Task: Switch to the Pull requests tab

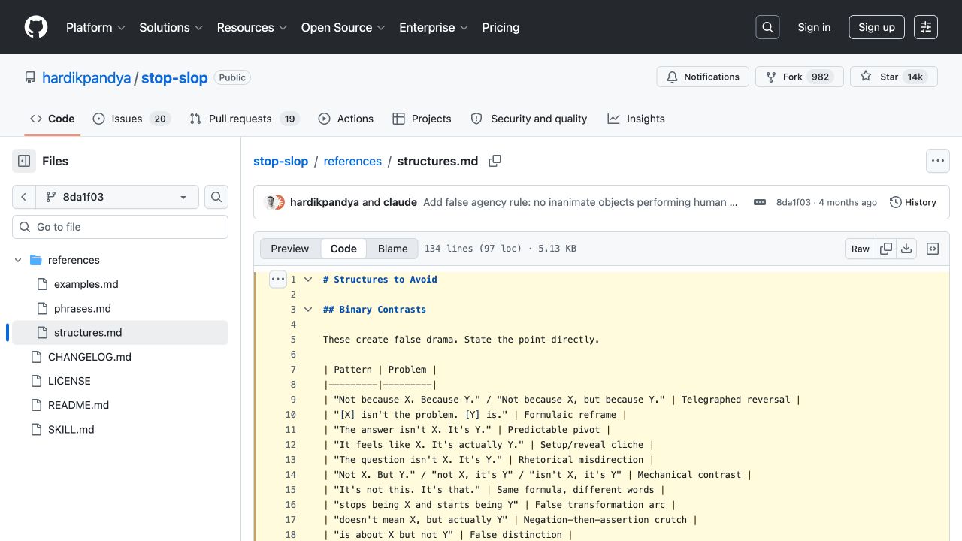Action: pos(244,119)
